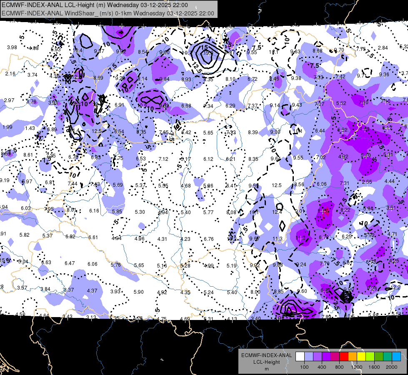Select the orange legend color swatch
This screenshot has width=408, height=375.
click(353, 357)
